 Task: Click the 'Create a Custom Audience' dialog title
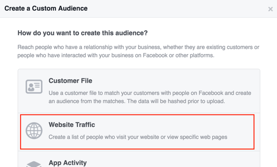click(46, 8)
